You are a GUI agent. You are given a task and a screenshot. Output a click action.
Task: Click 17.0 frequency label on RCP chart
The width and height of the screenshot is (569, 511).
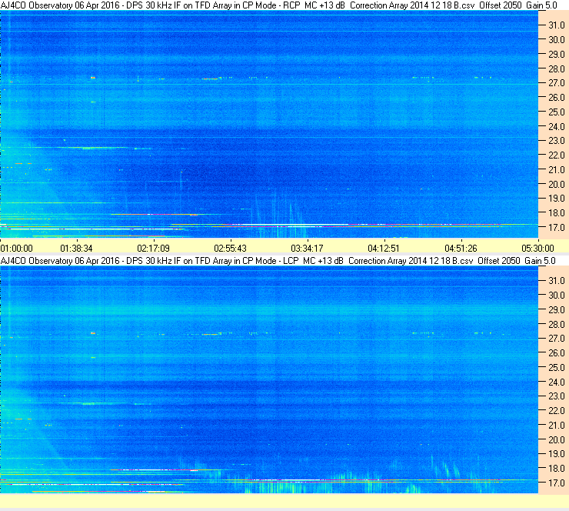tap(557, 228)
